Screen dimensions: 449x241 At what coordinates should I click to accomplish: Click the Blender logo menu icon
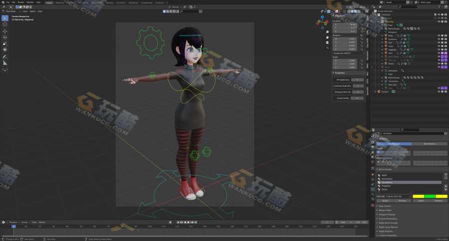click(3, 2)
